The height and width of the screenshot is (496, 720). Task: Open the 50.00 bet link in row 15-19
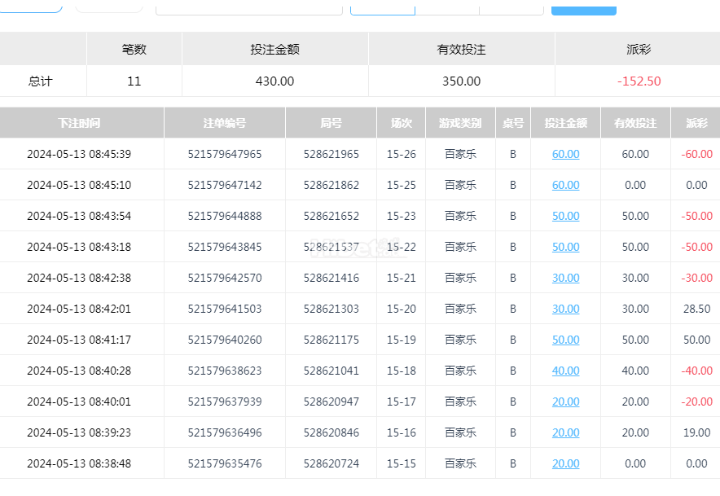566,340
